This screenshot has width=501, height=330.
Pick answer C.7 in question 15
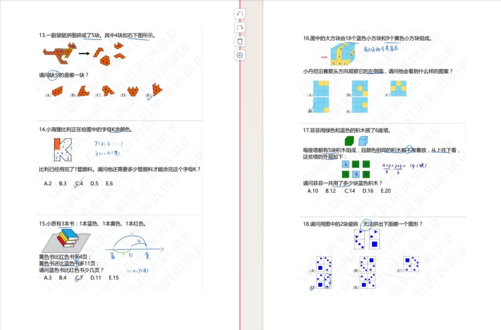(x=79, y=278)
